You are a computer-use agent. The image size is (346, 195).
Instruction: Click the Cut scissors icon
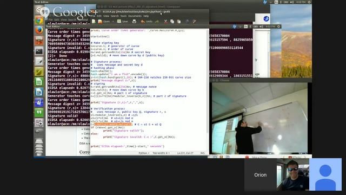(165, 22)
